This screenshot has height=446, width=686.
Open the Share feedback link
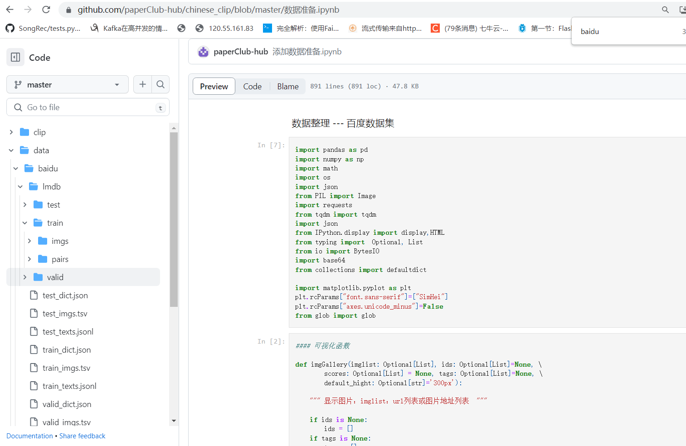(x=82, y=436)
